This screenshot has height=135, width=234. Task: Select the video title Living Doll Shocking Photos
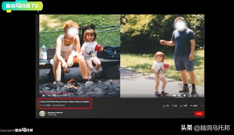(64, 102)
